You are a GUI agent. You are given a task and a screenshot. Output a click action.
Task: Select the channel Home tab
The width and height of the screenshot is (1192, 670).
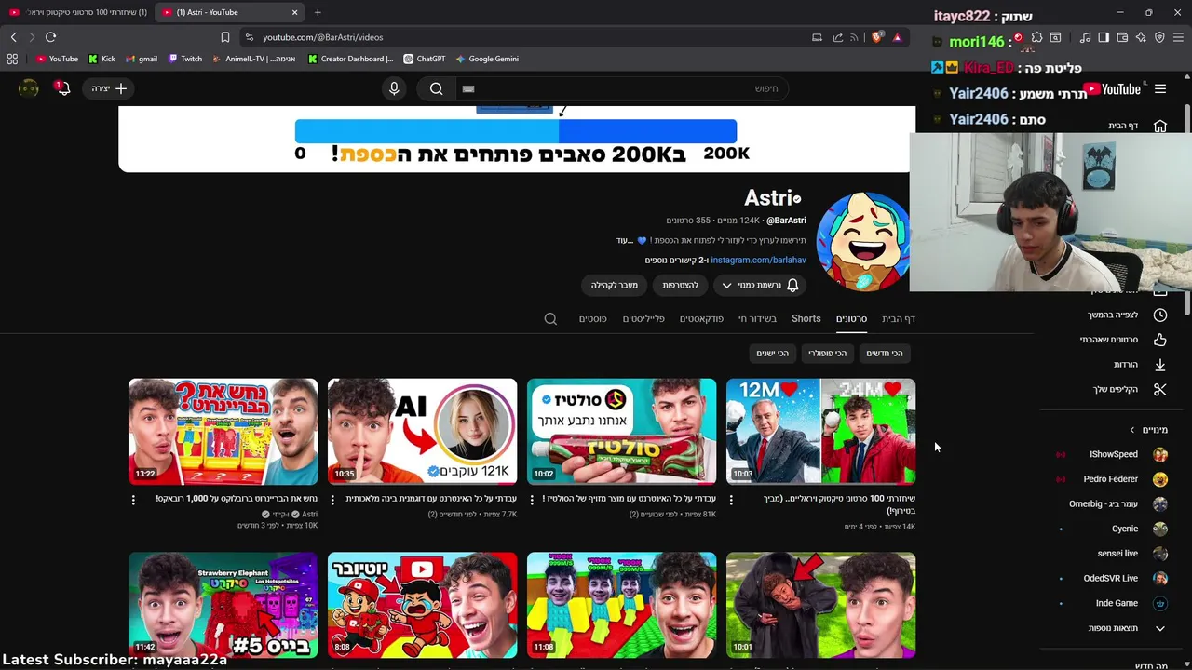899,318
